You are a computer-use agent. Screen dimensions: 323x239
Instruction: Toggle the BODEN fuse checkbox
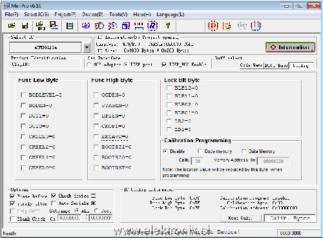point(23,105)
